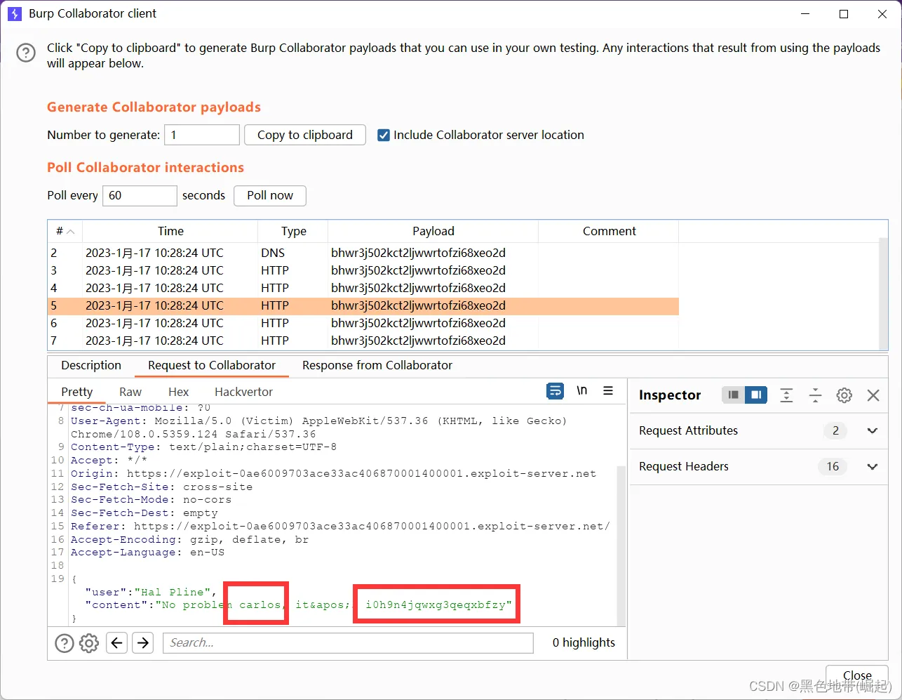The width and height of the screenshot is (902, 700).
Task: Open the Description tab
Action: (91, 366)
